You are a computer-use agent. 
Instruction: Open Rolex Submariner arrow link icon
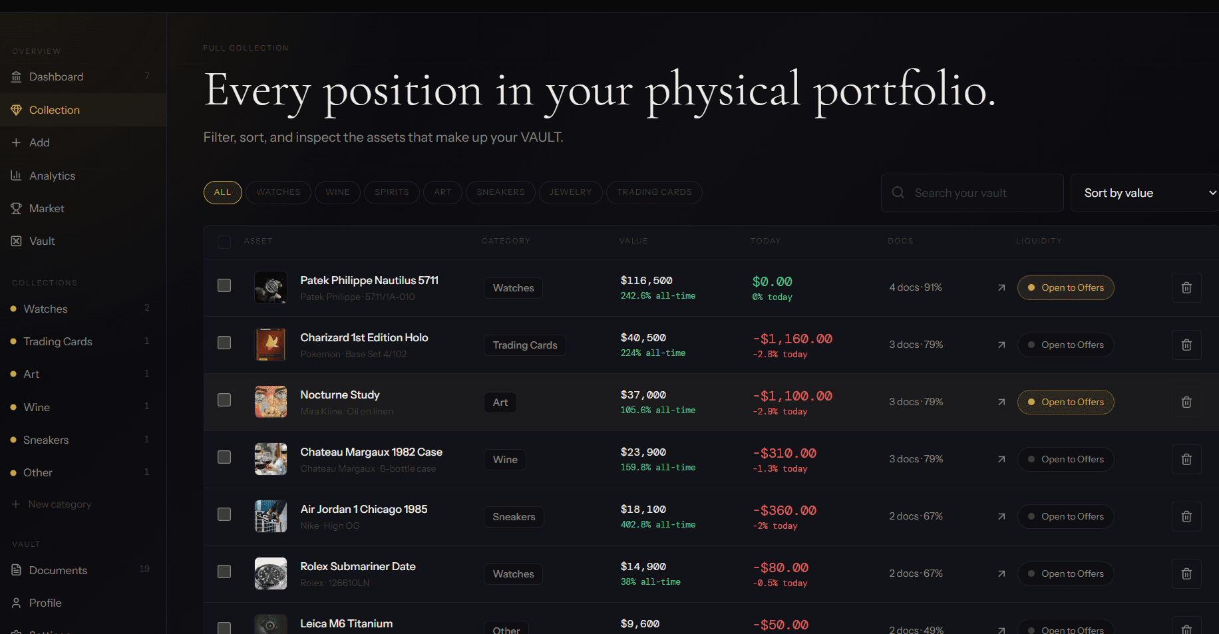tap(1001, 573)
